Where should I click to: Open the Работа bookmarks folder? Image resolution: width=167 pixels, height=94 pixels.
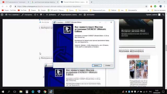pos(112,10)
